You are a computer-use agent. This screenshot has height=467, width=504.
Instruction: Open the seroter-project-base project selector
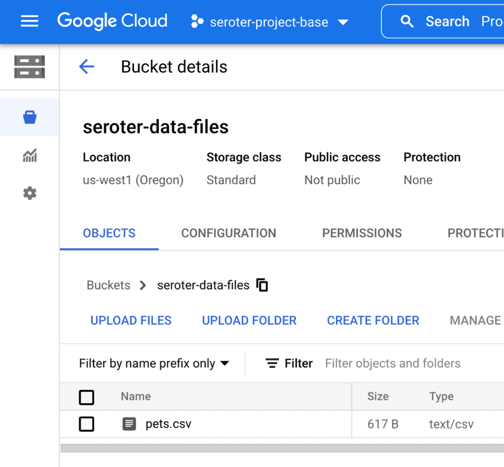269,22
